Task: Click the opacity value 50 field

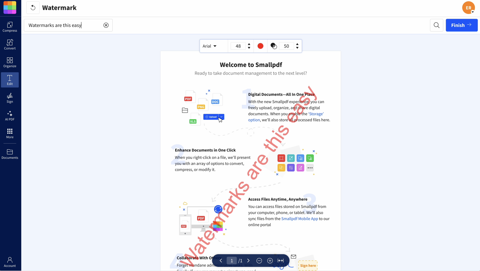Action: click(286, 46)
